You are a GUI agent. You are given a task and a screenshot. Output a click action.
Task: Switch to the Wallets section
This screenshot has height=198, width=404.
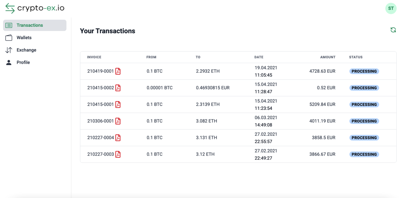tap(24, 38)
